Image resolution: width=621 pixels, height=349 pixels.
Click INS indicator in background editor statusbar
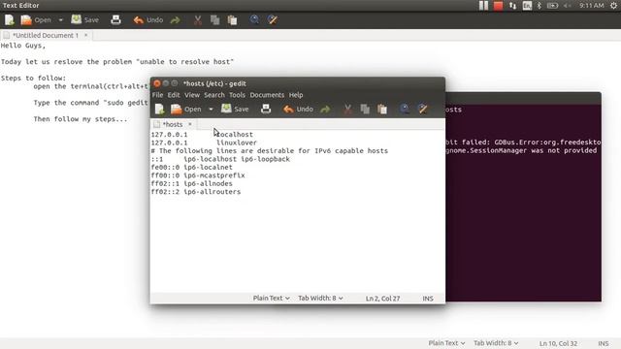click(x=604, y=343)
